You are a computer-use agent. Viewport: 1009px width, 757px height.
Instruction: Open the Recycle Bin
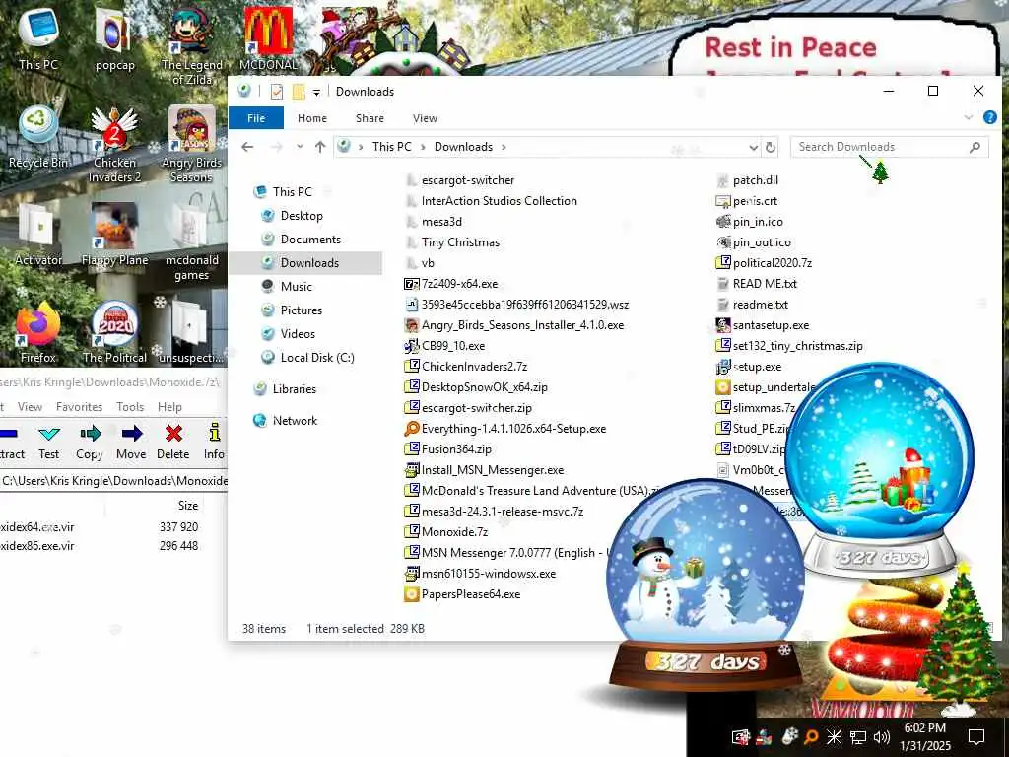38,136
